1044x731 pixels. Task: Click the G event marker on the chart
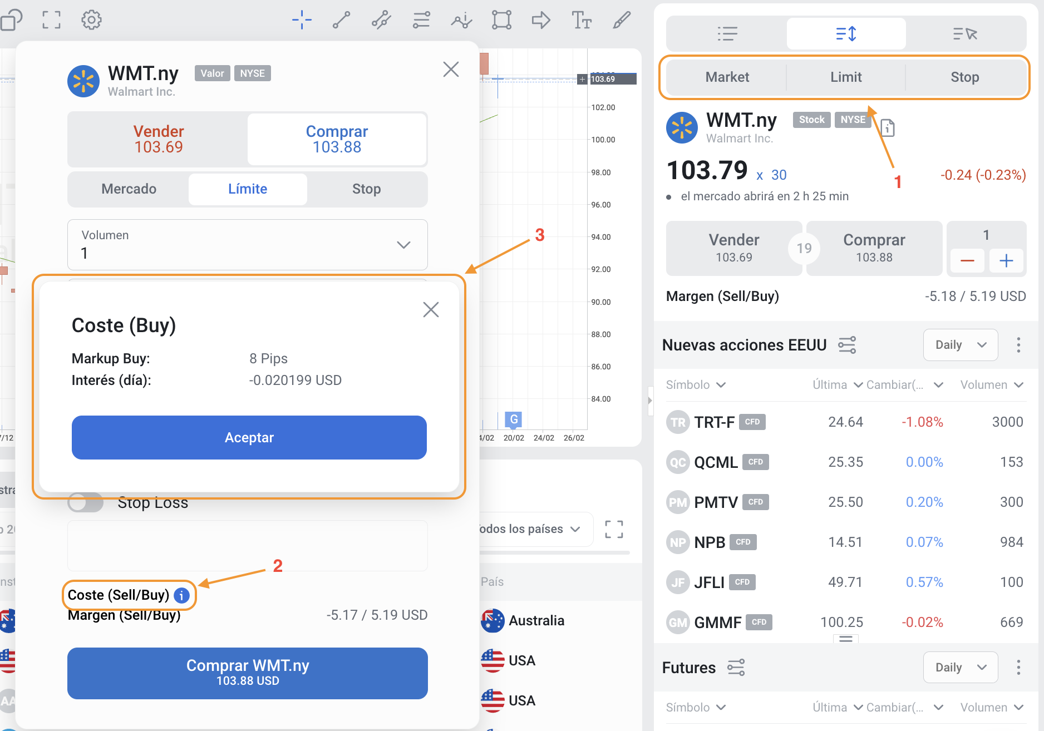(514, 419)
